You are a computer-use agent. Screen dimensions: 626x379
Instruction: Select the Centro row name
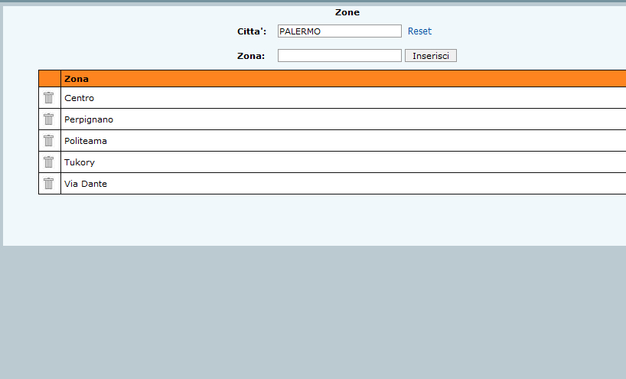[80, 98]
